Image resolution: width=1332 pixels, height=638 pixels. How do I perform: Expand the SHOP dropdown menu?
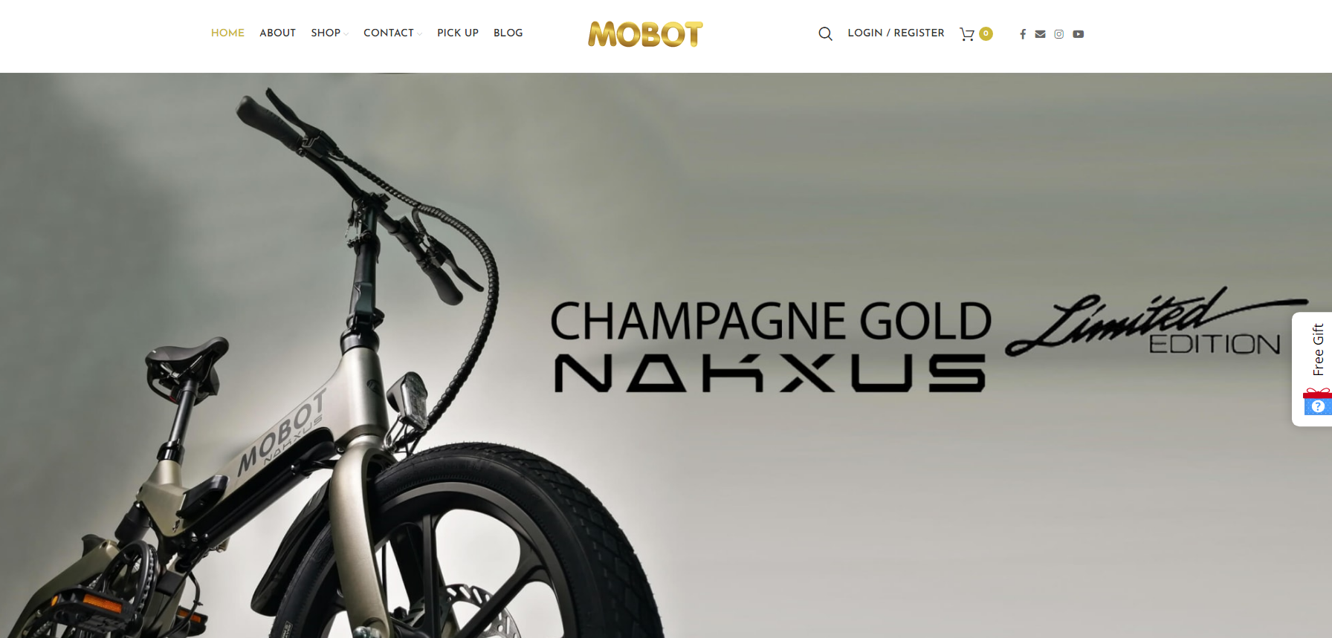click(329, 33)
